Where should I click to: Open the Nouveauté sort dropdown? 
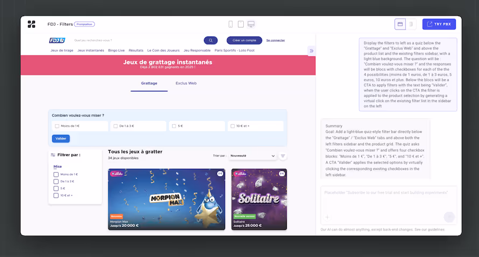[x=252, y=156]
